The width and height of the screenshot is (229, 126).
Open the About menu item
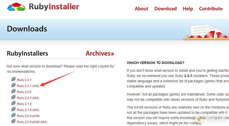pos(141,8)
